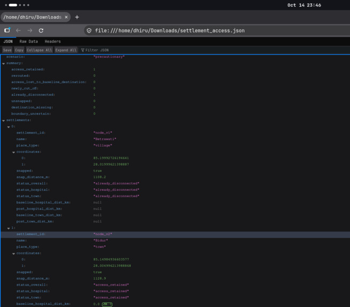Select the settlement_id "node_v1" row
The height and width of the screenshot is (307, 350).
tap(175, 133)
